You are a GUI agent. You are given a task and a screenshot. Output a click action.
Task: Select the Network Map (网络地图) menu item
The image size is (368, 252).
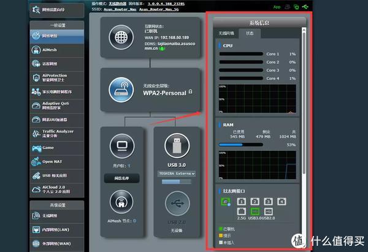(x=57, y=36)
